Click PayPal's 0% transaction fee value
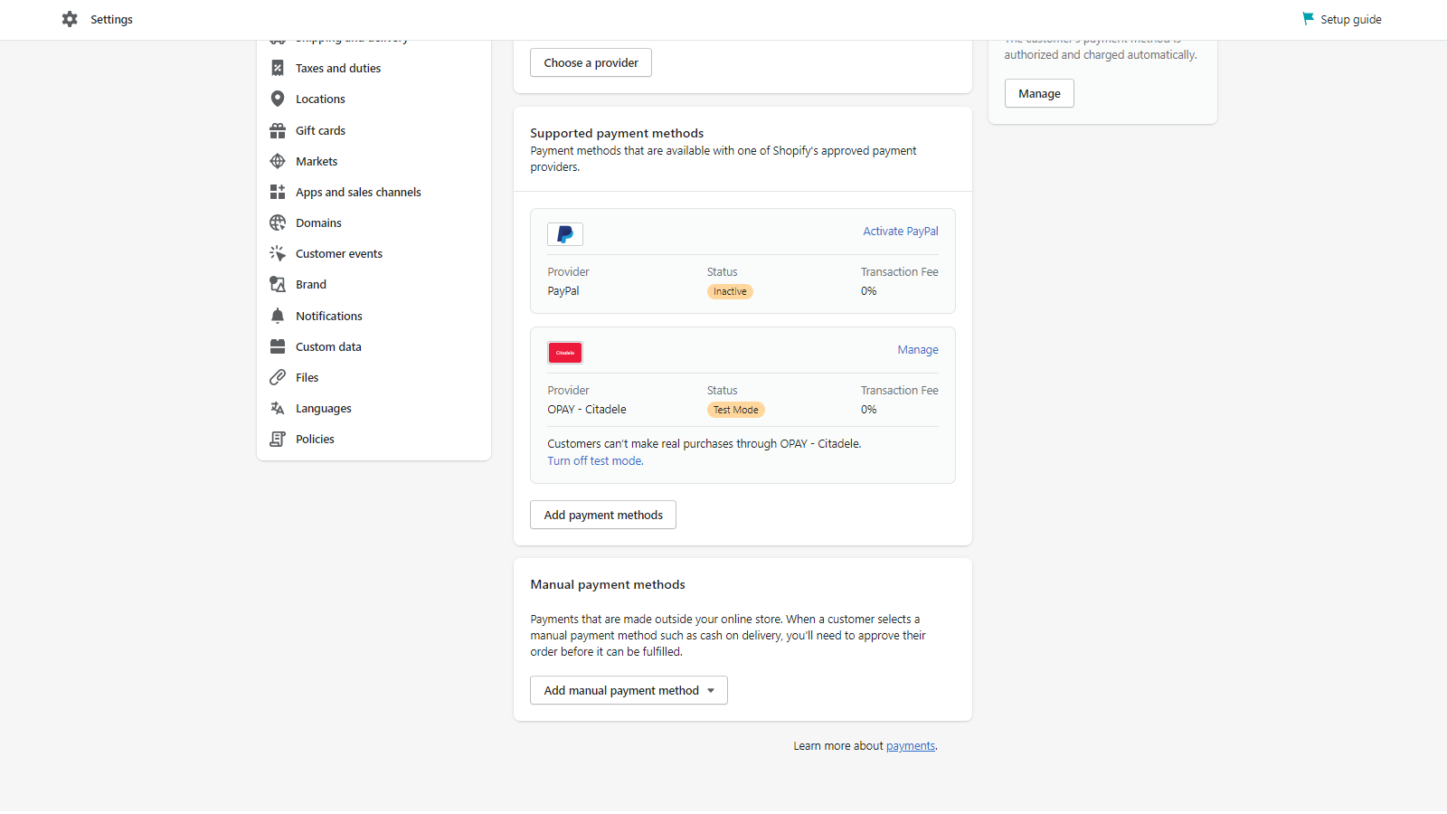 [869, 291]
